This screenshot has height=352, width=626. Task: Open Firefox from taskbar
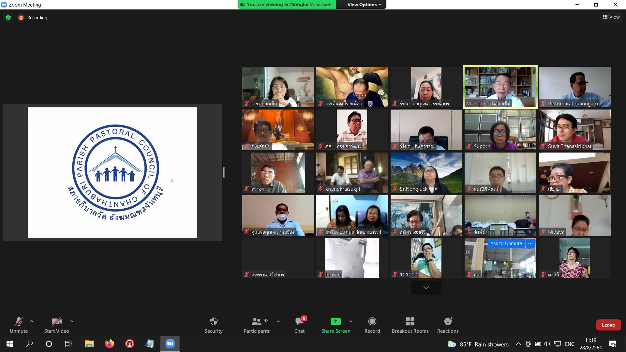(110, 344)
